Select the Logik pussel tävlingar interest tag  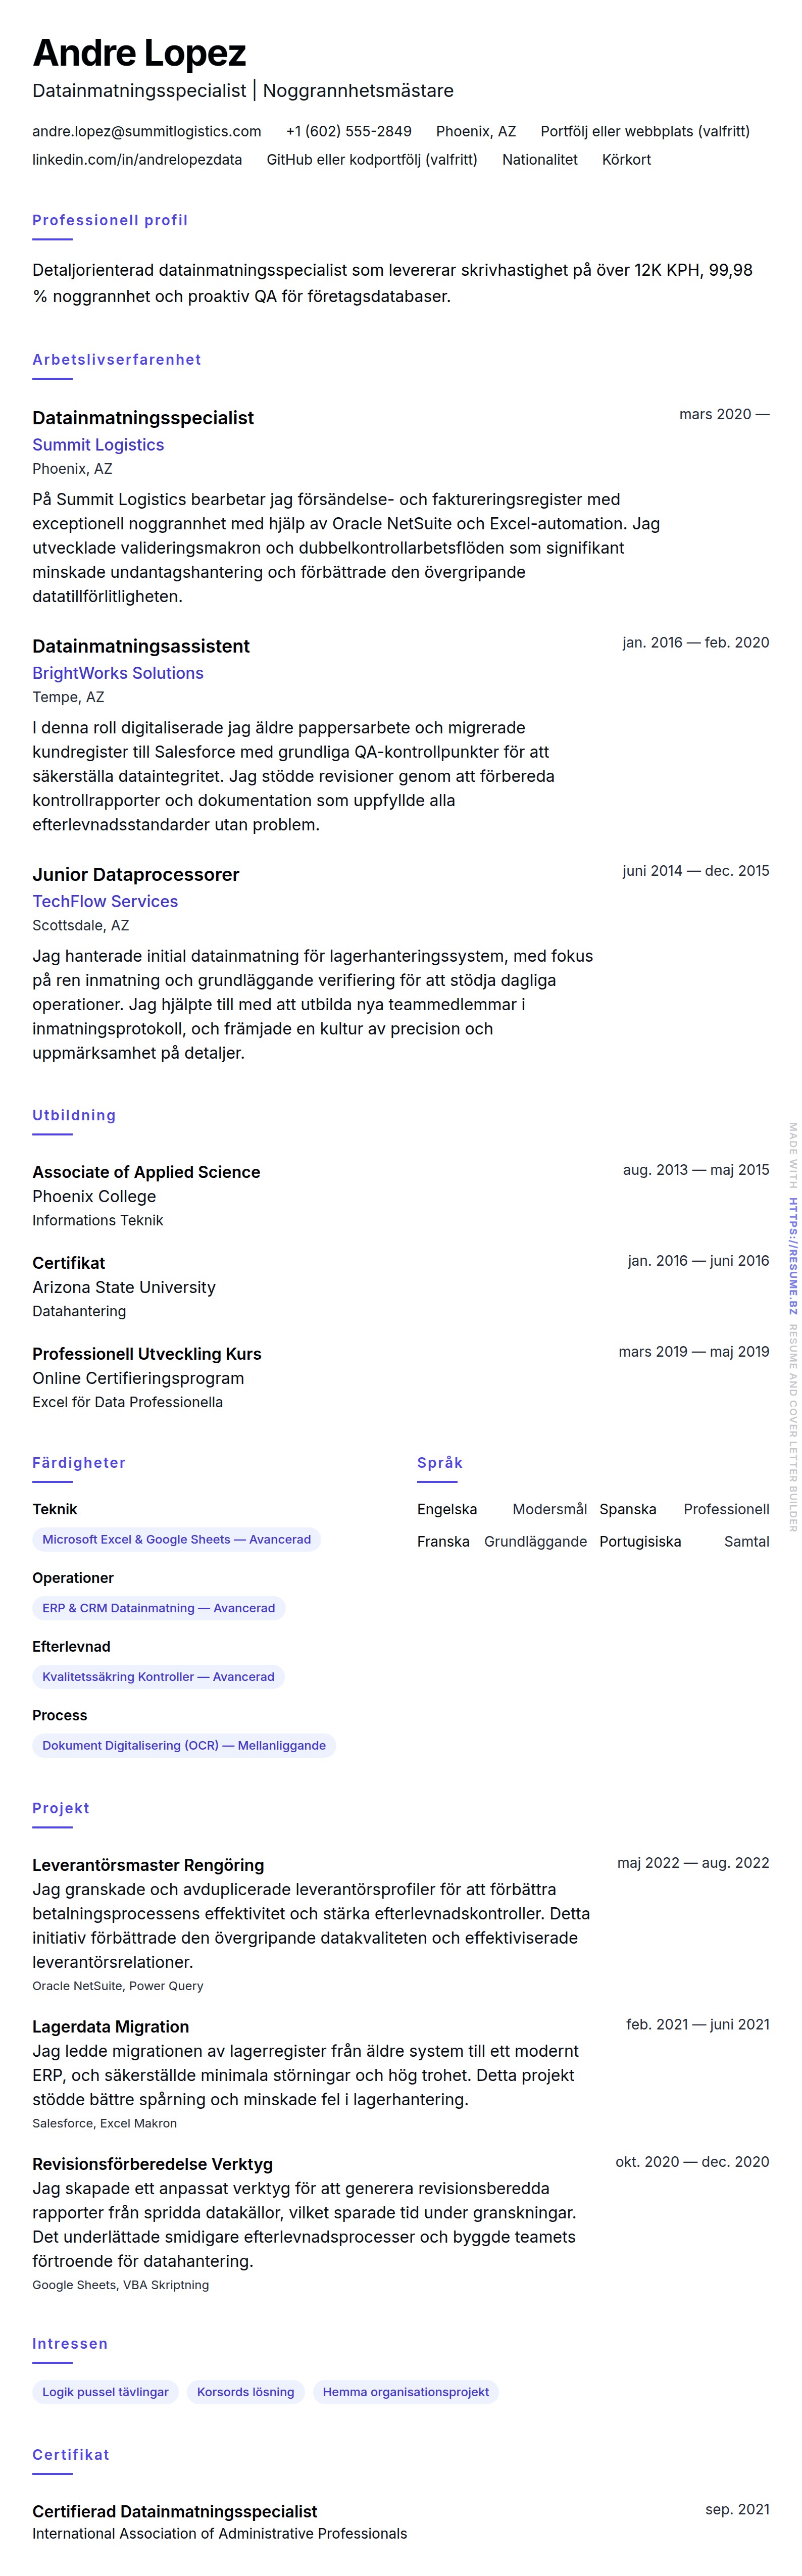pyautogui.click(x=105, y=2392)
